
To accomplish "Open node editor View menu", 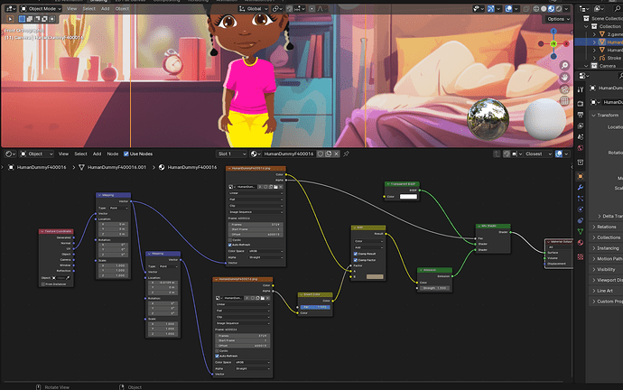I will 63,153.
